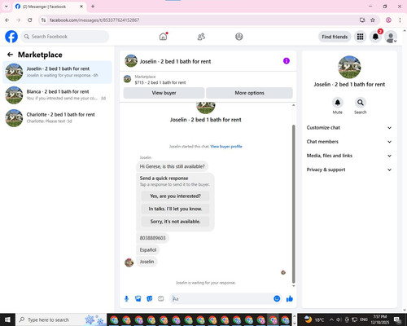
Task: Open Chrome profile avatar icon
Action: [388, 20]
